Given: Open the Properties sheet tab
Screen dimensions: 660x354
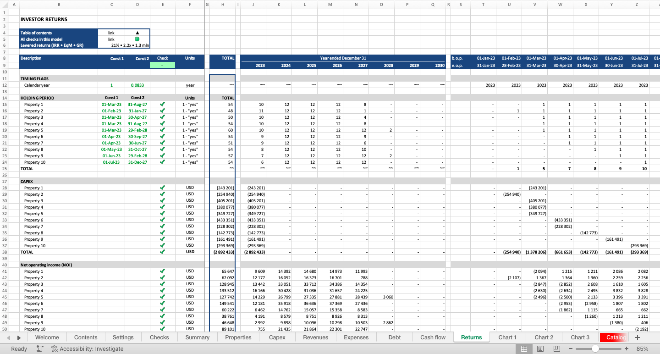Looking at the screenshot, I should coord(238,337).
